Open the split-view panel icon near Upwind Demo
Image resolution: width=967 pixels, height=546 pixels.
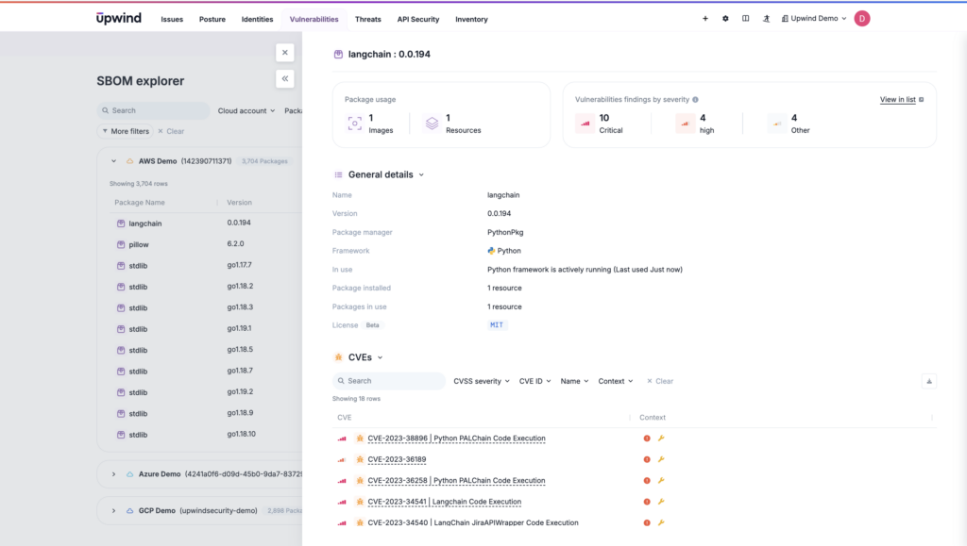pyautogui.click(x=745, y=18)
